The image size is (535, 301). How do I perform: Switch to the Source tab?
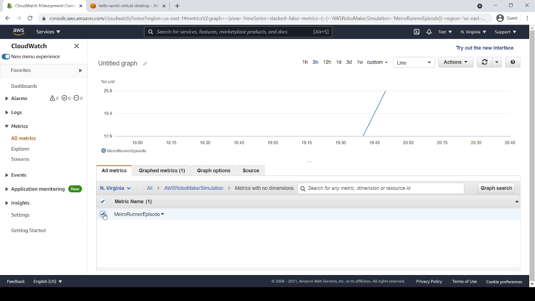point(251,171)
